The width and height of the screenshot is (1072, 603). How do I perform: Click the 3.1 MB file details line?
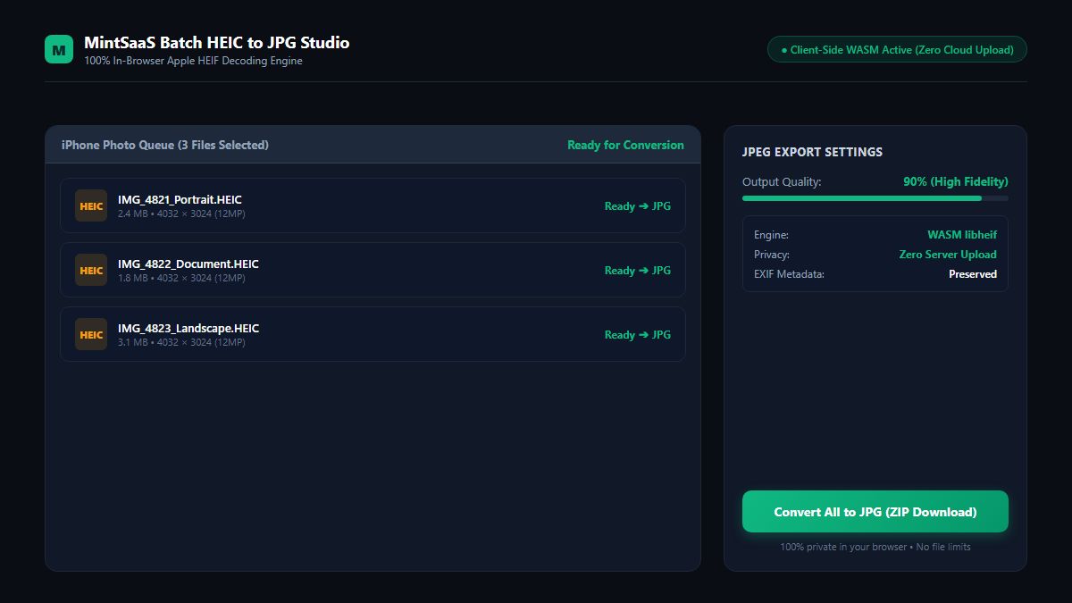(x=181, y=342)
